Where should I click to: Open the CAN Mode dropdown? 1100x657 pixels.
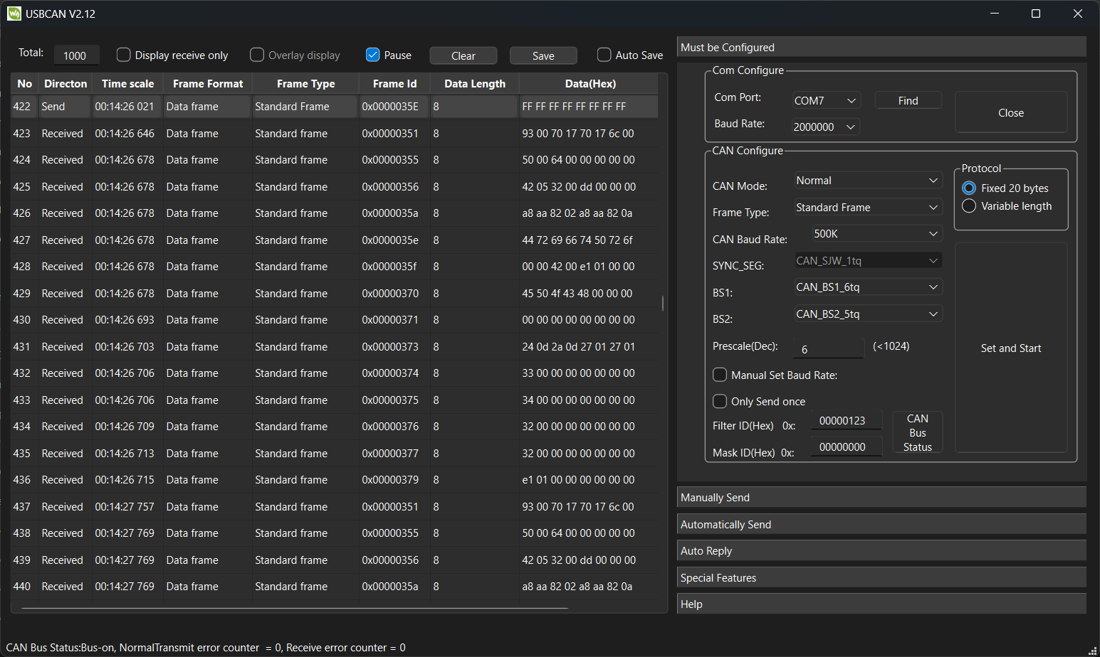tap(867, 181)
